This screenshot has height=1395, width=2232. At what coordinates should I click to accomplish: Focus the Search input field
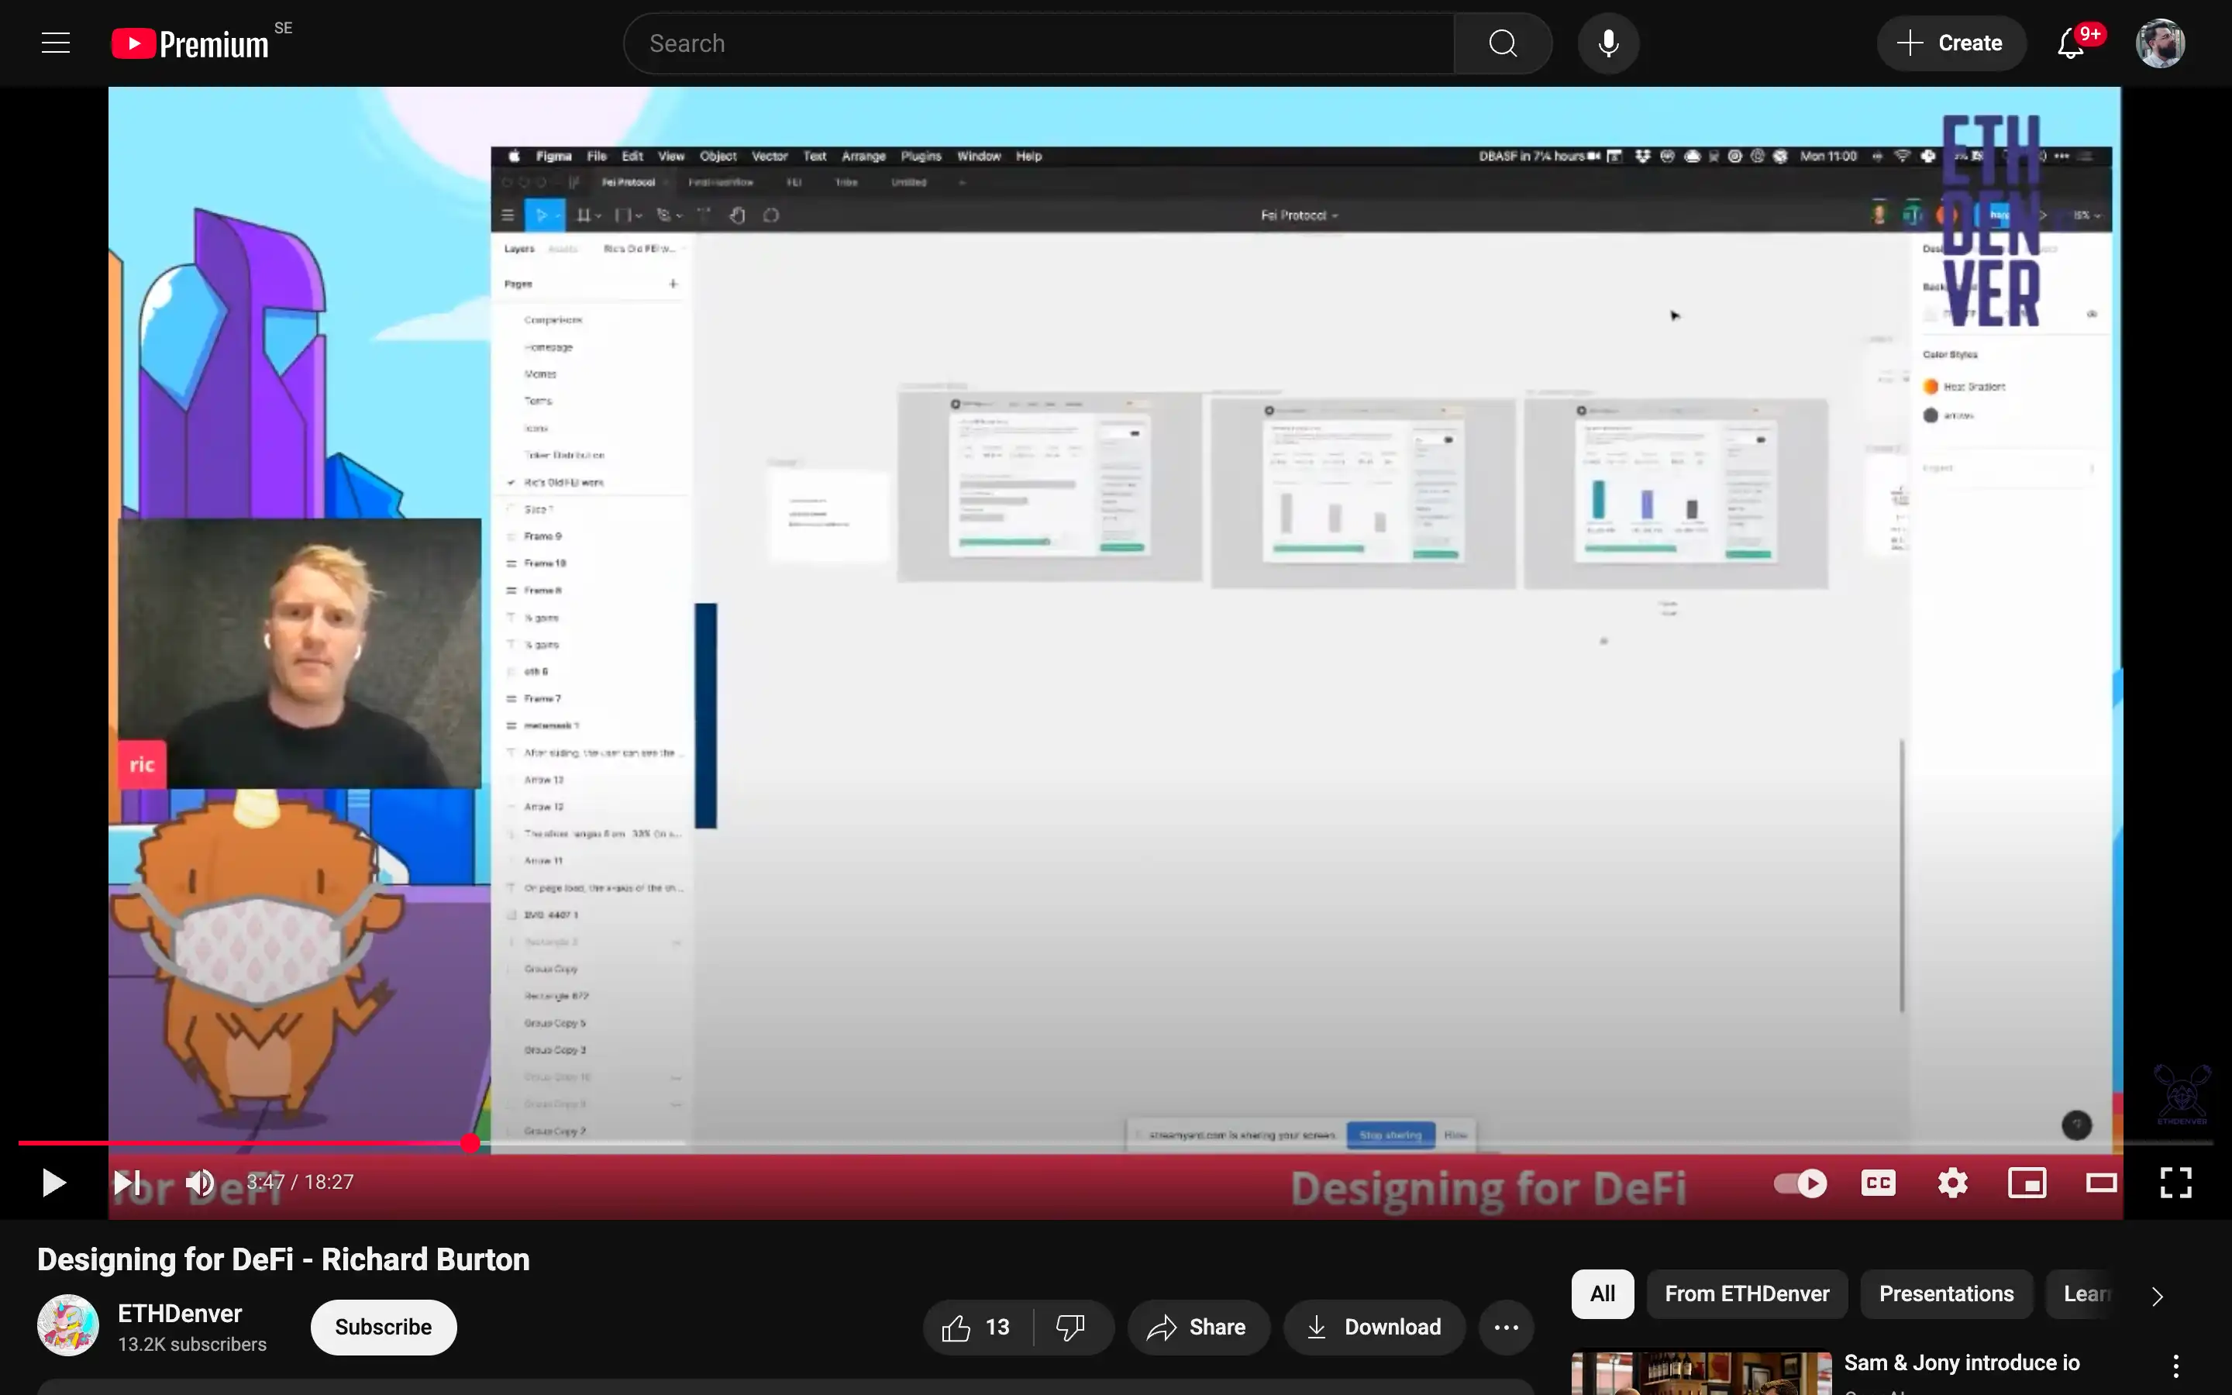point(1039,43)
